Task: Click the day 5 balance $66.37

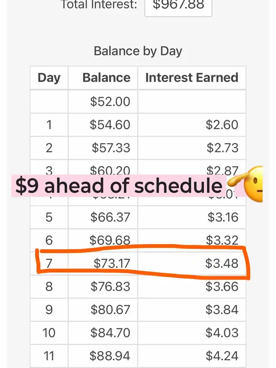Action: click(110, 217)
